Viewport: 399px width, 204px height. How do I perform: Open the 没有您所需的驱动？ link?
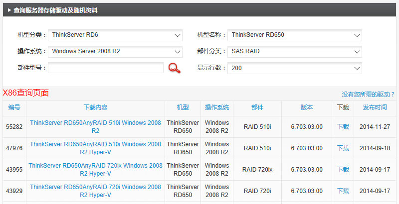(x=368, y=95)
